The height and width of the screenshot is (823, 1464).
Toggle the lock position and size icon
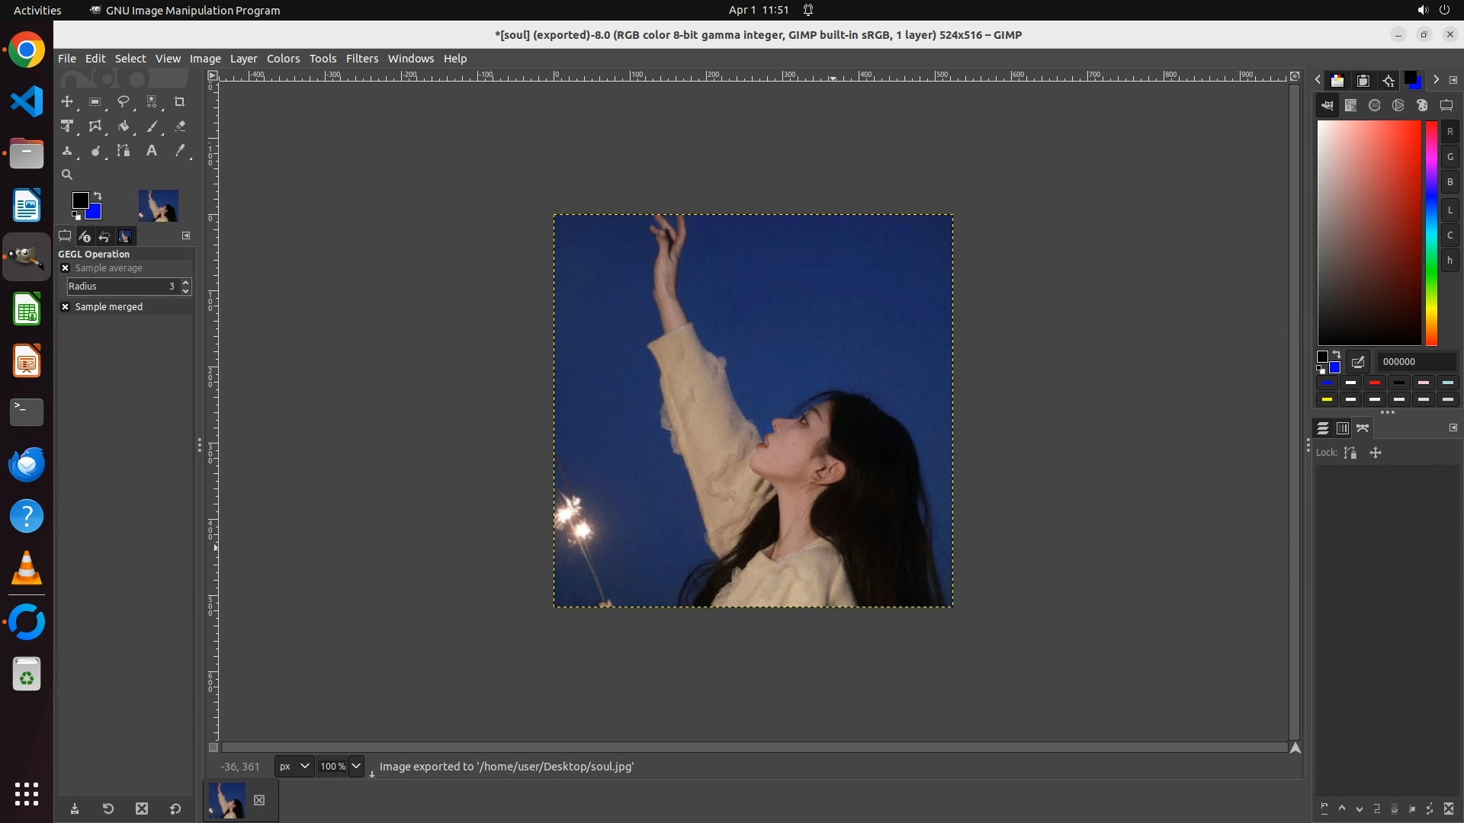coord(1376,453)
